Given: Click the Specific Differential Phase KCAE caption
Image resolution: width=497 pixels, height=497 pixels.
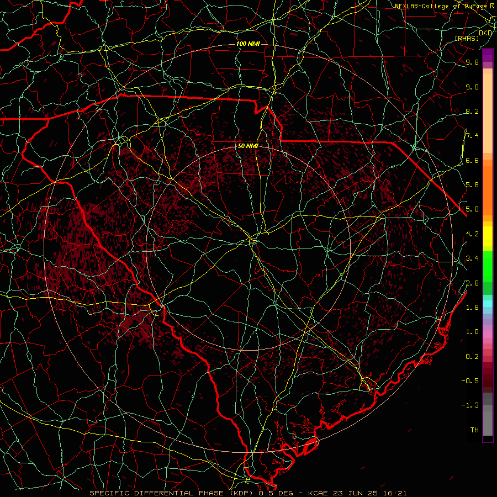Looking at the screenshot, I should pyautogui.click(x=248, y=493).
